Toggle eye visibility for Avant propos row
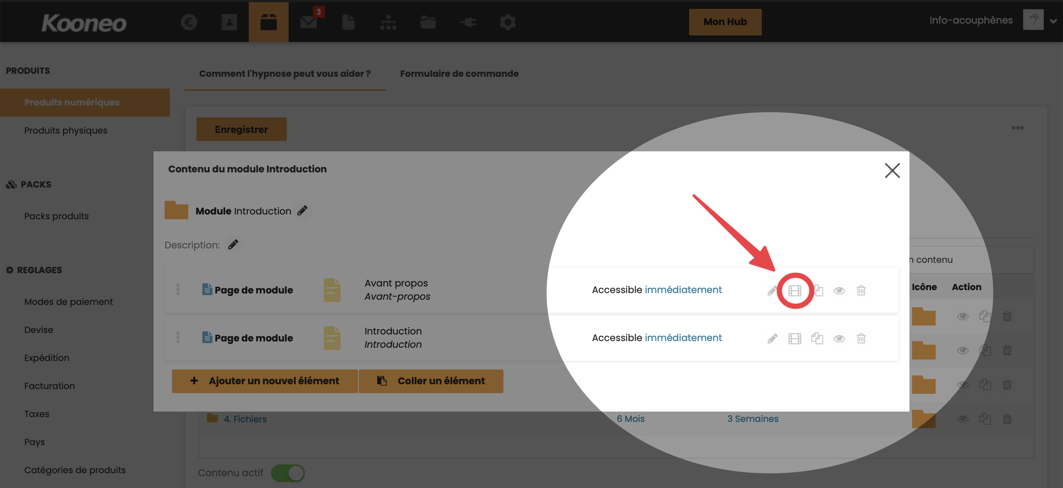This screenshot has height=488, width=1063. click(x=839, y=291)
